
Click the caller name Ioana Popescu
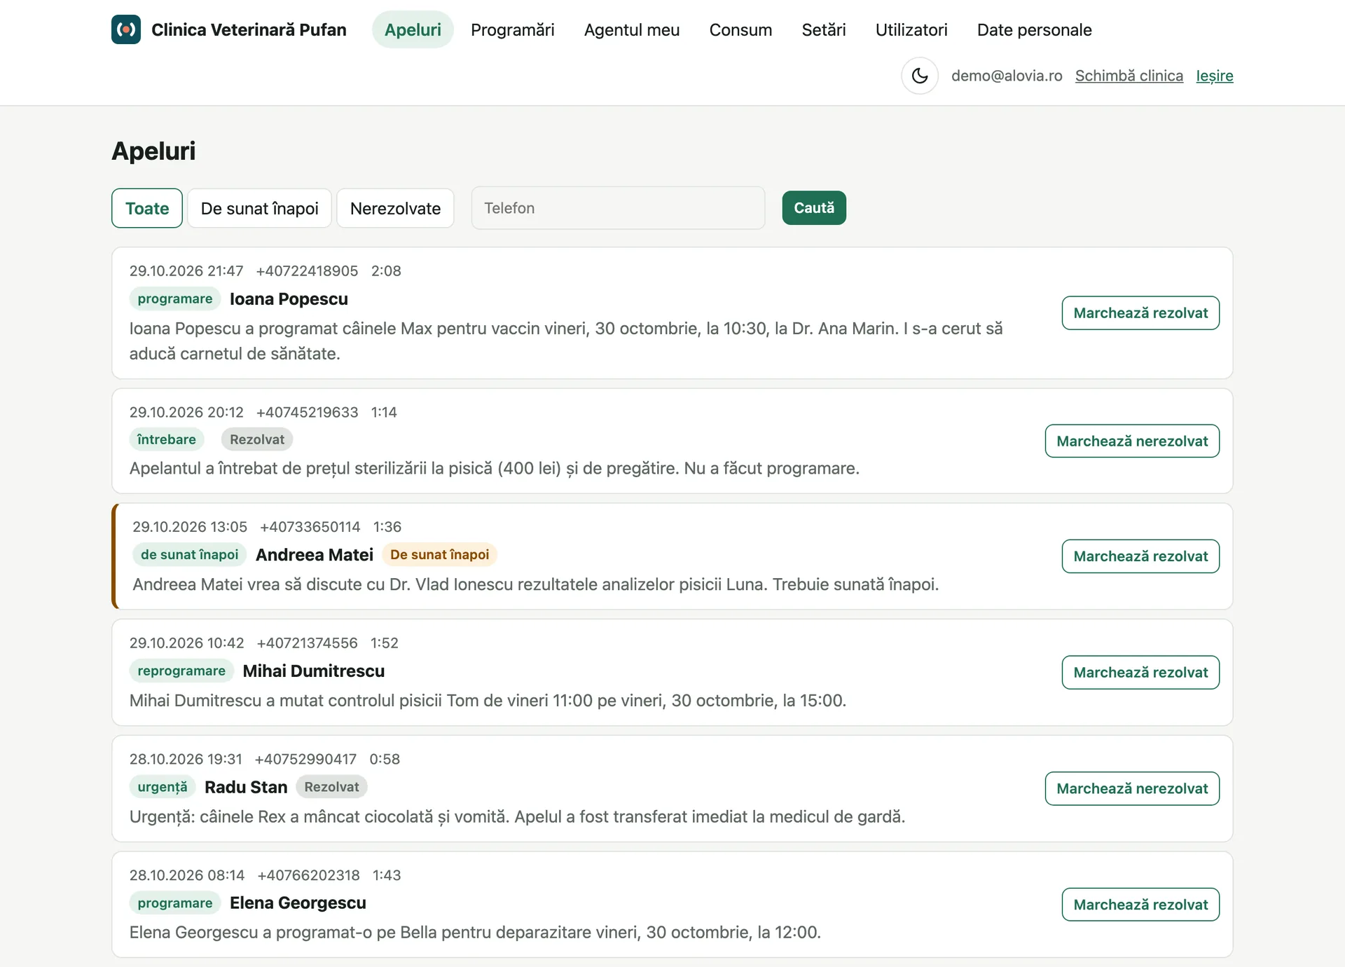[x=289, y=299]
